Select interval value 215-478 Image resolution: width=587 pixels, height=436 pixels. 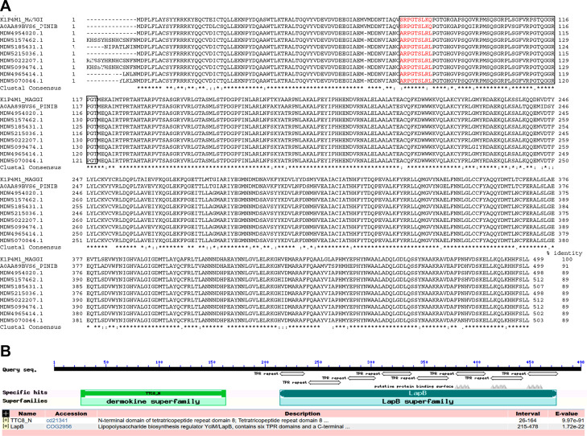[x=527, y=426]
